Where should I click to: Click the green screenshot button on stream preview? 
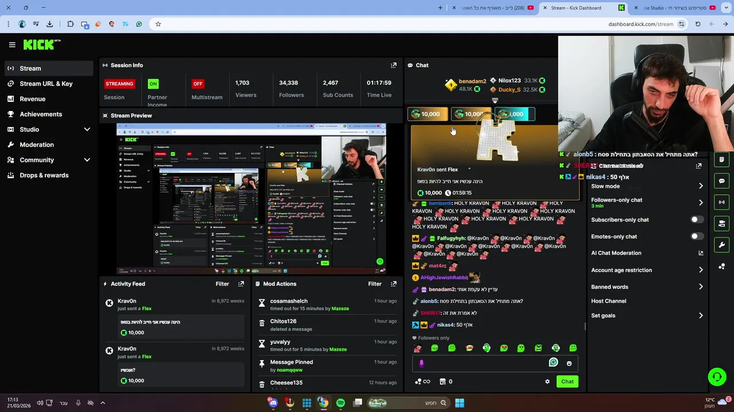380,262
